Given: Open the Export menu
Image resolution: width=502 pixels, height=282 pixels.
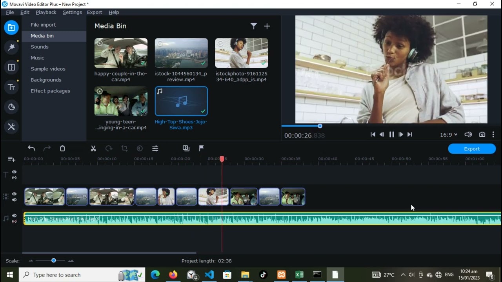Looking at the screenshot, I should click(95, 12).
